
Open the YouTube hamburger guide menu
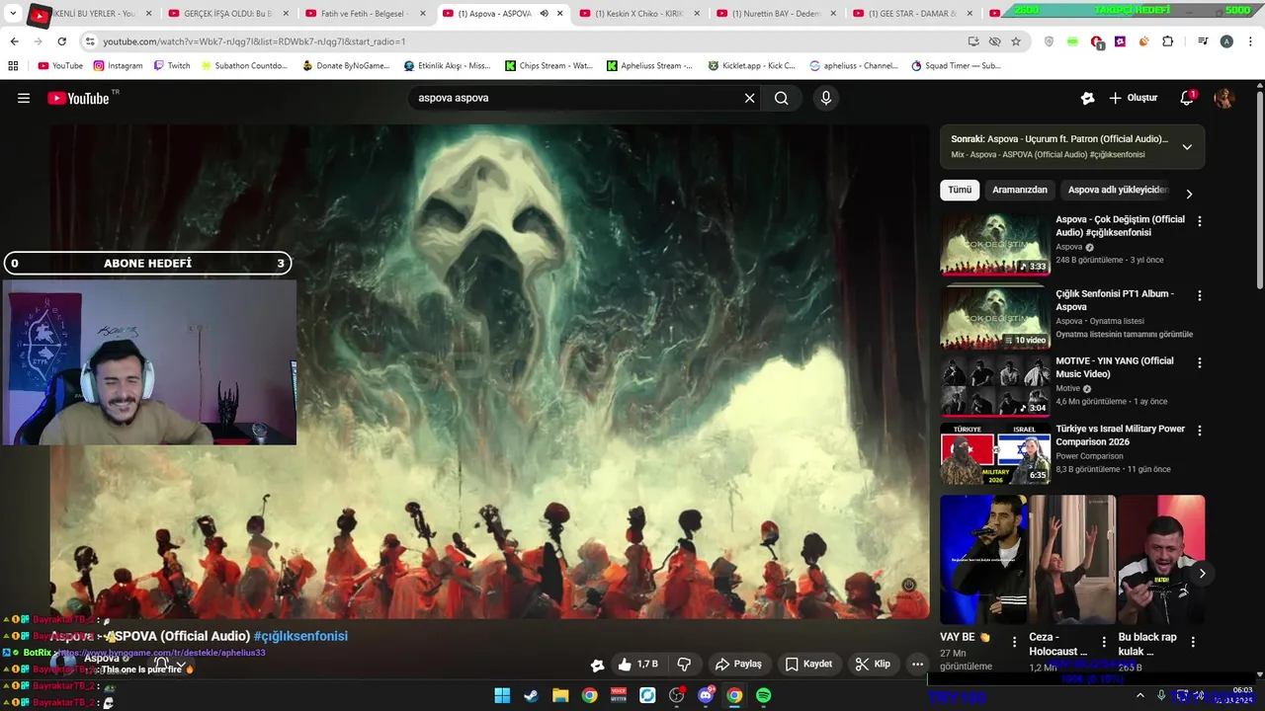24,98
